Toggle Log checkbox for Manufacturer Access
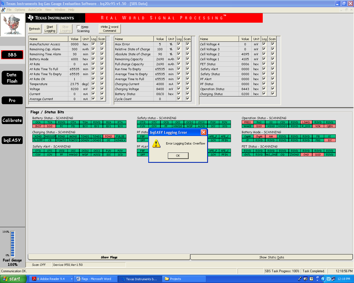 tap(93, 44)
